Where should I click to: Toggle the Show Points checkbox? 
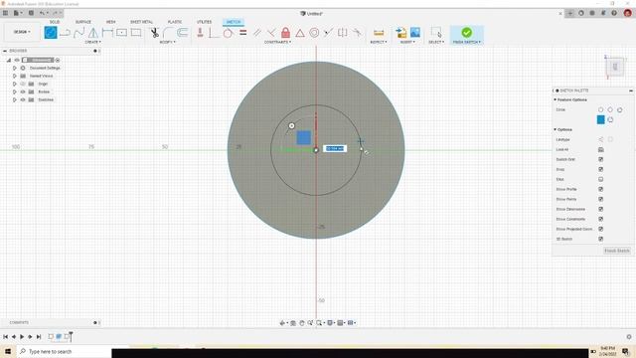(600, 199)
